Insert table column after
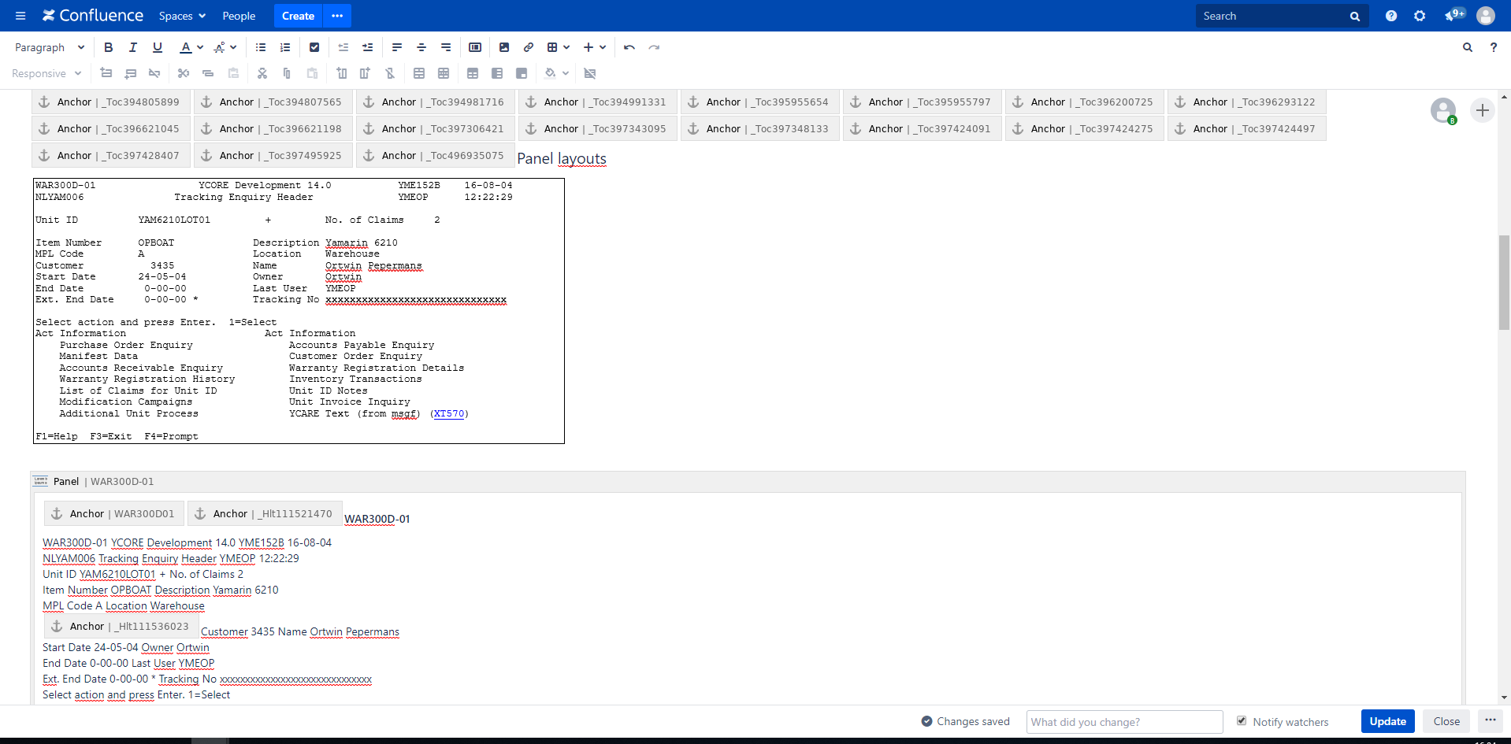The height and width of the screenshot is (744, 1511). pyautogui.click(x=365, y=73)
